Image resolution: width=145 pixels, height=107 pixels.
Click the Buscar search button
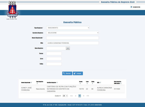tap(67, 73)
